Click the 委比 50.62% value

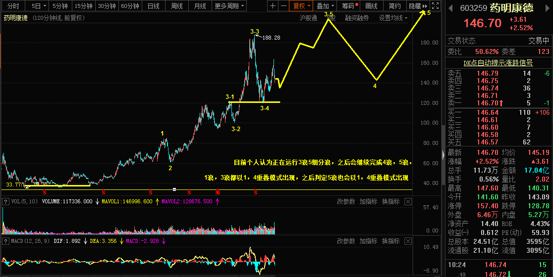487,52
